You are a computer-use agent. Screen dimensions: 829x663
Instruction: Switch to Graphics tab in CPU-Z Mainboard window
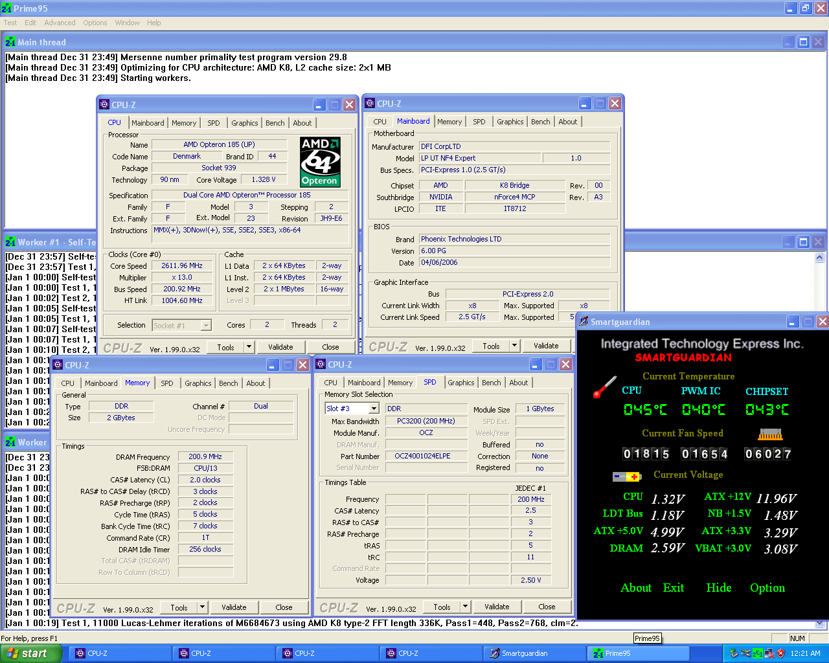(x=510, y=122)
